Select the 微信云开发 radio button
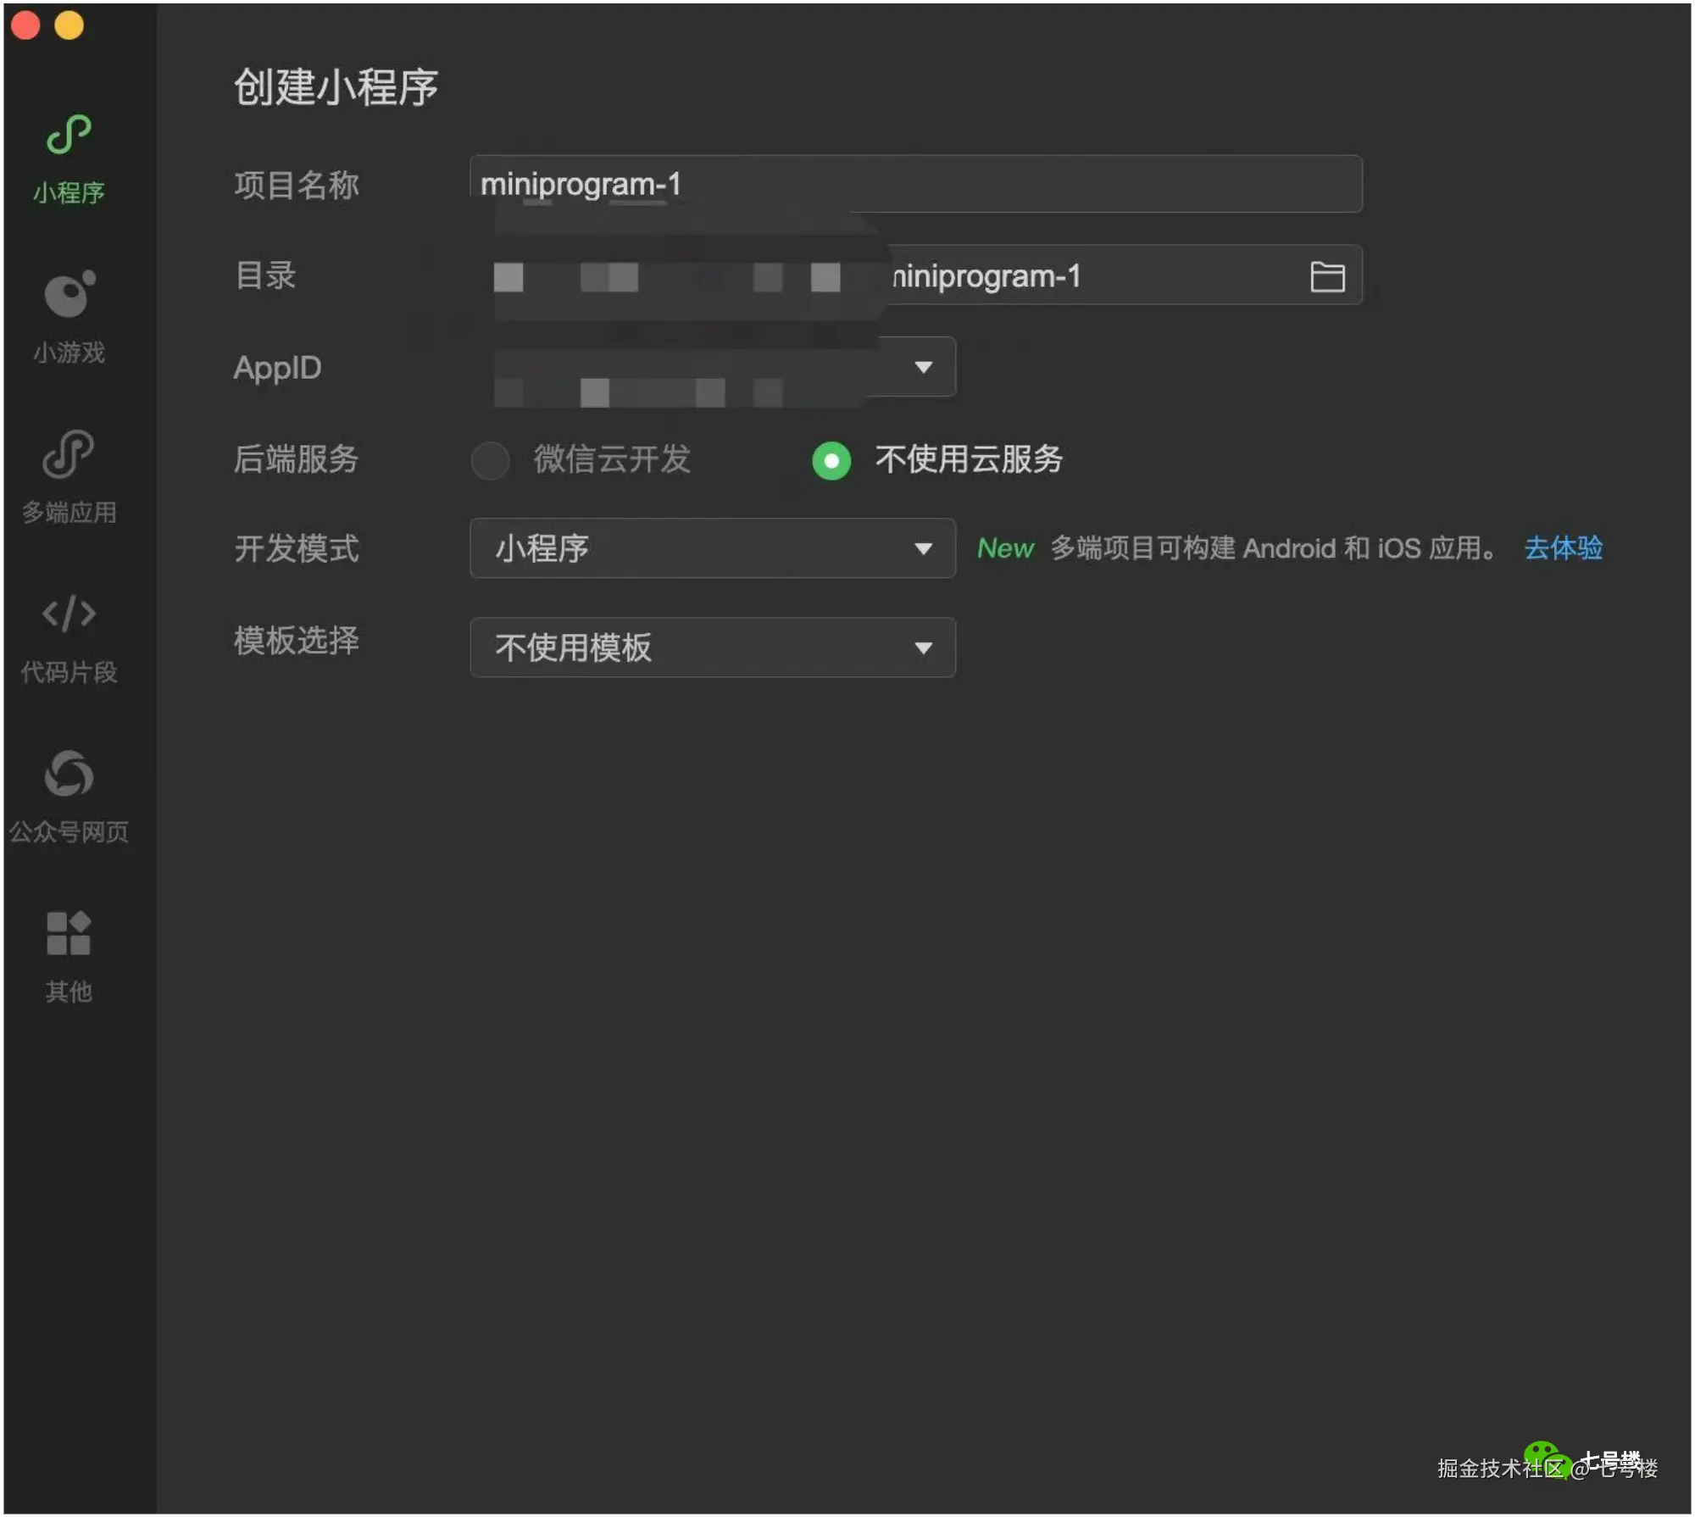Viewport: 1695px width, 1517px height. coord(490,460)
